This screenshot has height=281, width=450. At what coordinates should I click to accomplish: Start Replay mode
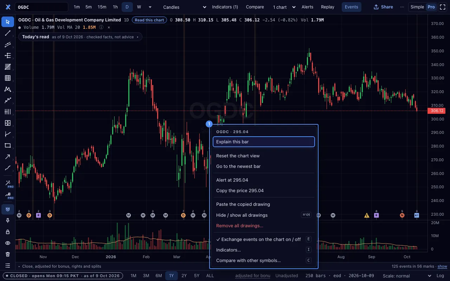[x=328, y=7]
